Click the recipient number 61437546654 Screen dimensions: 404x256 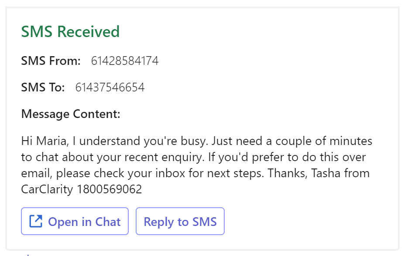110,88
